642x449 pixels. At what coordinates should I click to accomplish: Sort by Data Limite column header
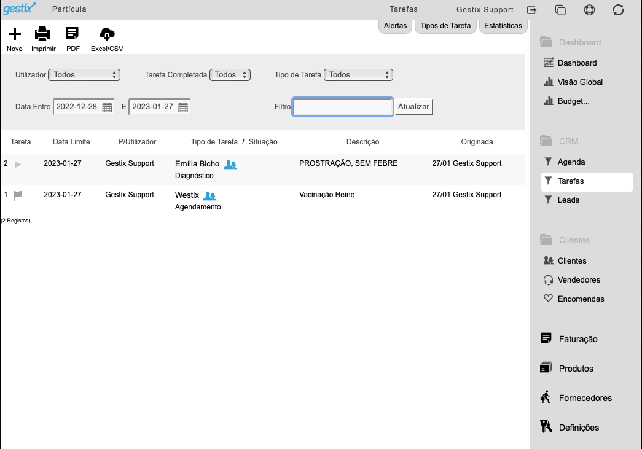pyautogui.click(x=71, y=142)
